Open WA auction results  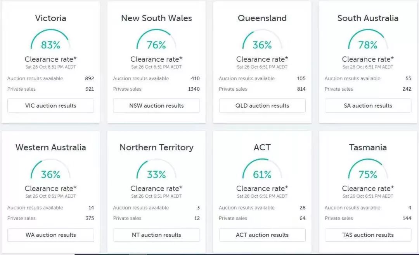pos(50,235)
